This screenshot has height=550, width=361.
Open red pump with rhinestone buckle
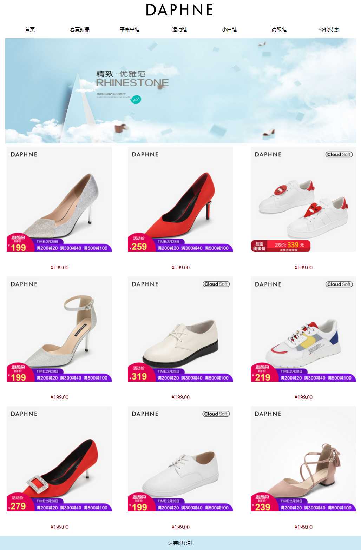59,459
